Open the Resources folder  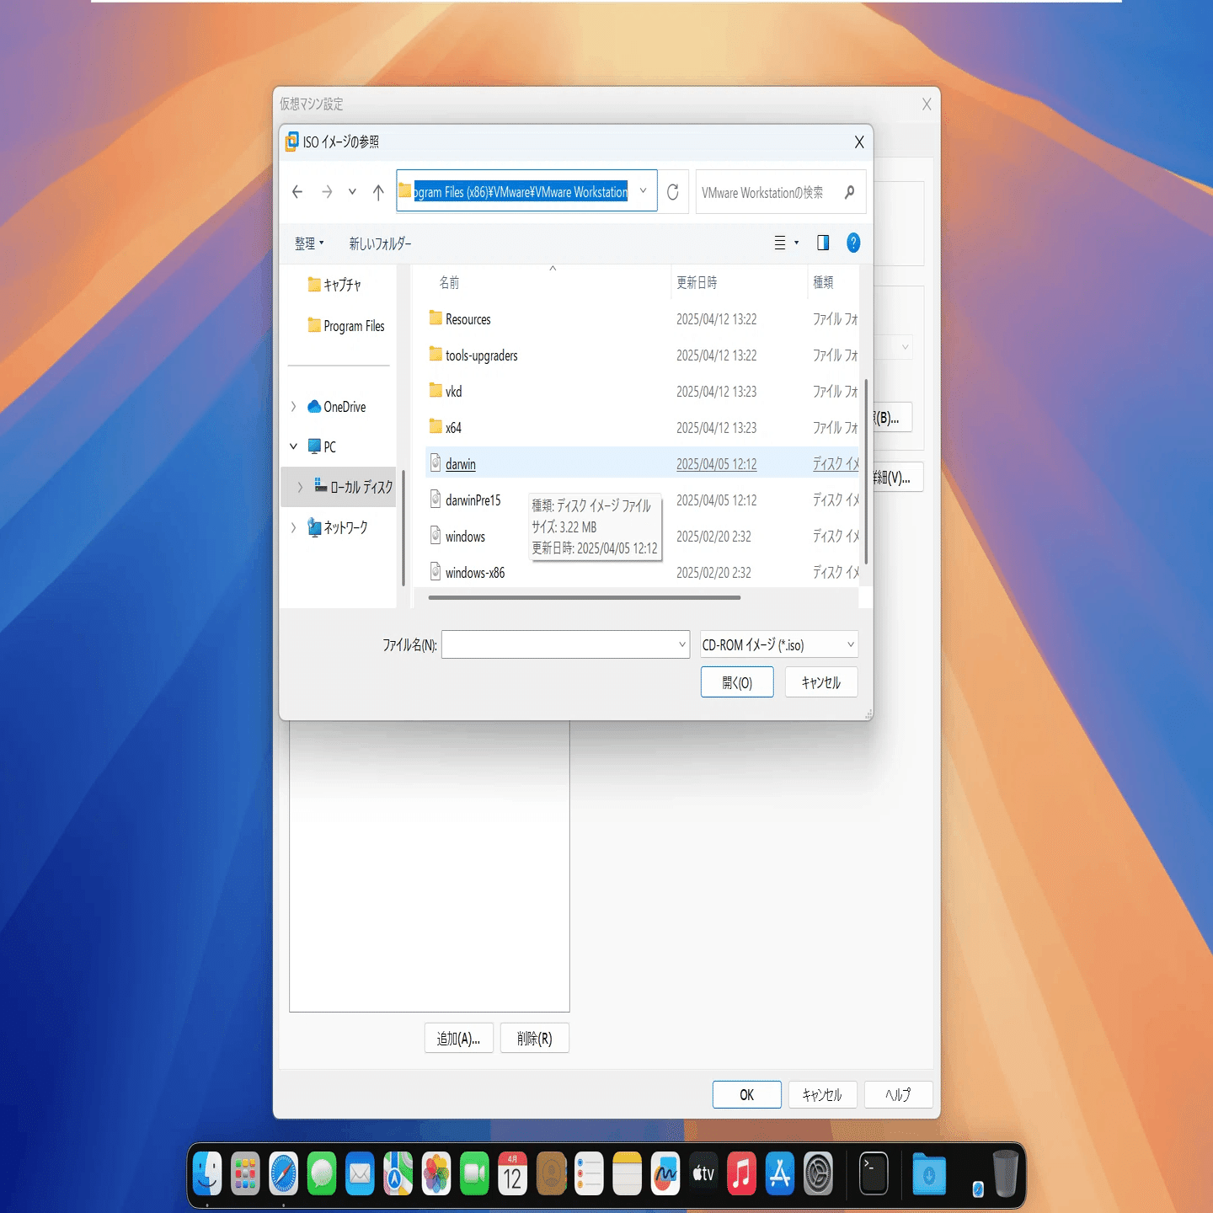470,318
